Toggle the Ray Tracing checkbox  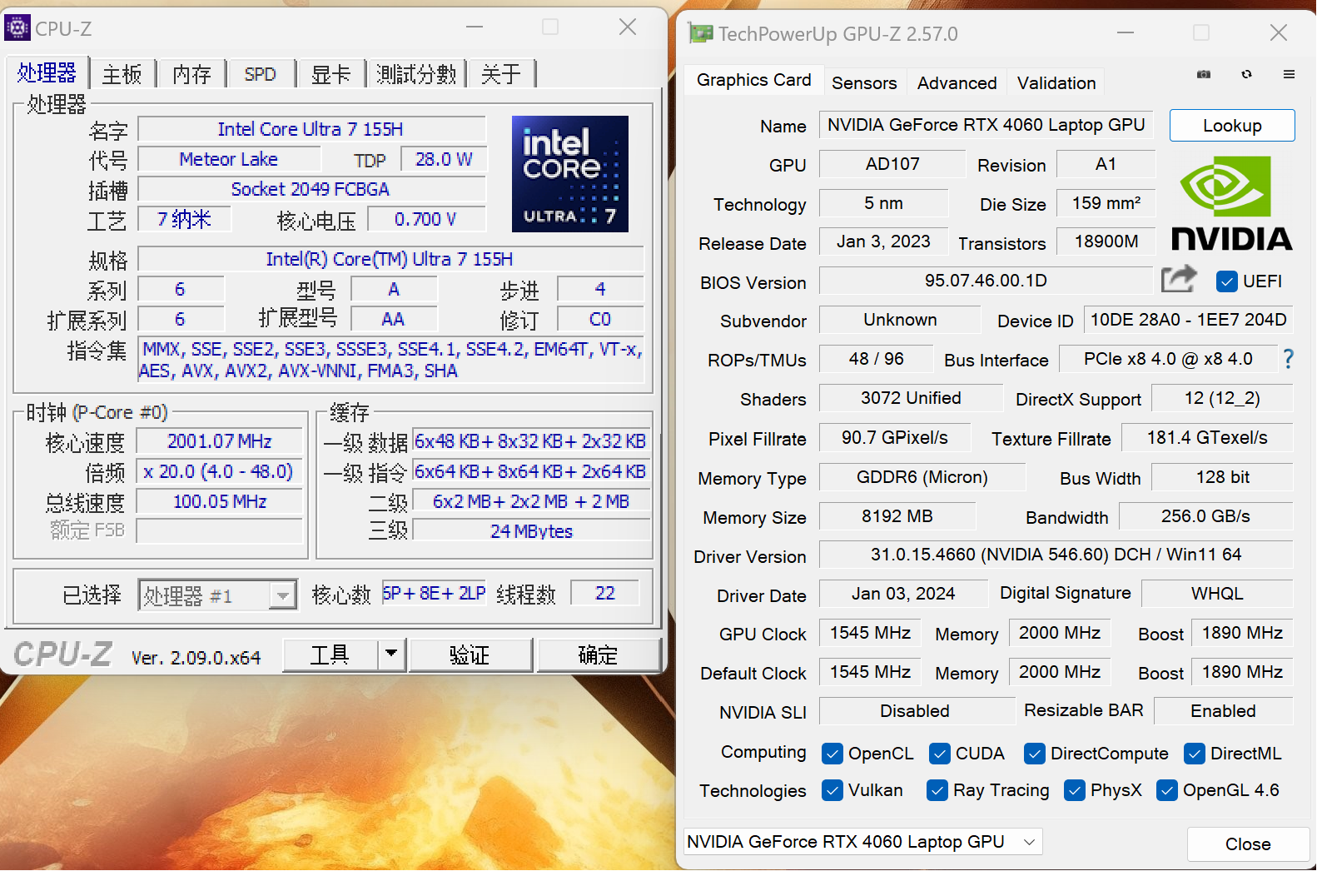(937, 790)
